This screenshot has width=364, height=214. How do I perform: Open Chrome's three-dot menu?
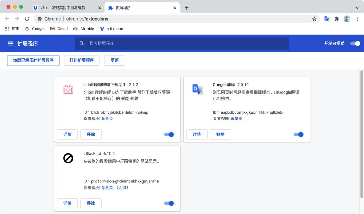357,19
